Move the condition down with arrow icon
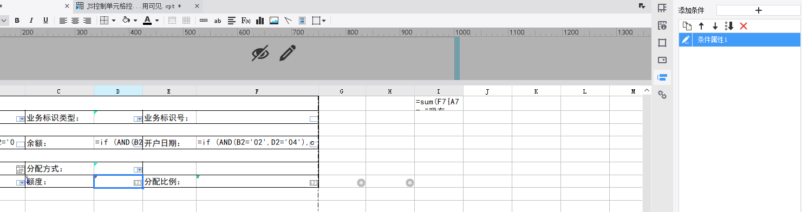 coord(715,26)
